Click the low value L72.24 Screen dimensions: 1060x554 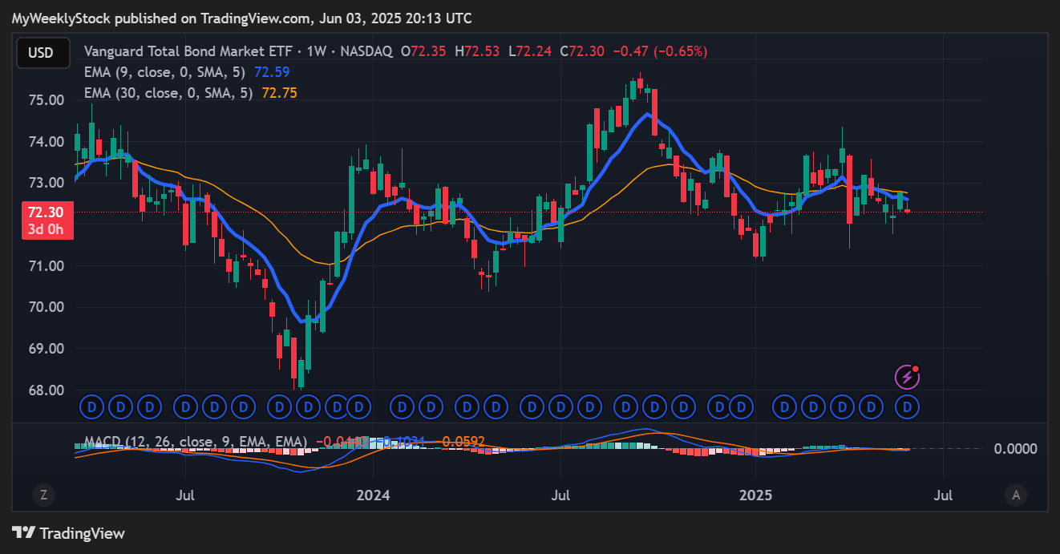tap(529, 51)
